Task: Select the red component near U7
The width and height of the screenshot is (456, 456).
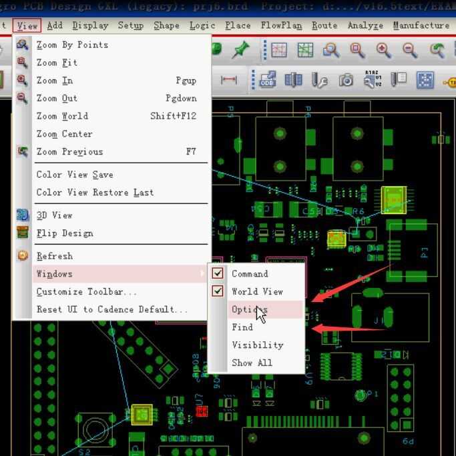Action: pyautogui.click(x=202, y=411)
